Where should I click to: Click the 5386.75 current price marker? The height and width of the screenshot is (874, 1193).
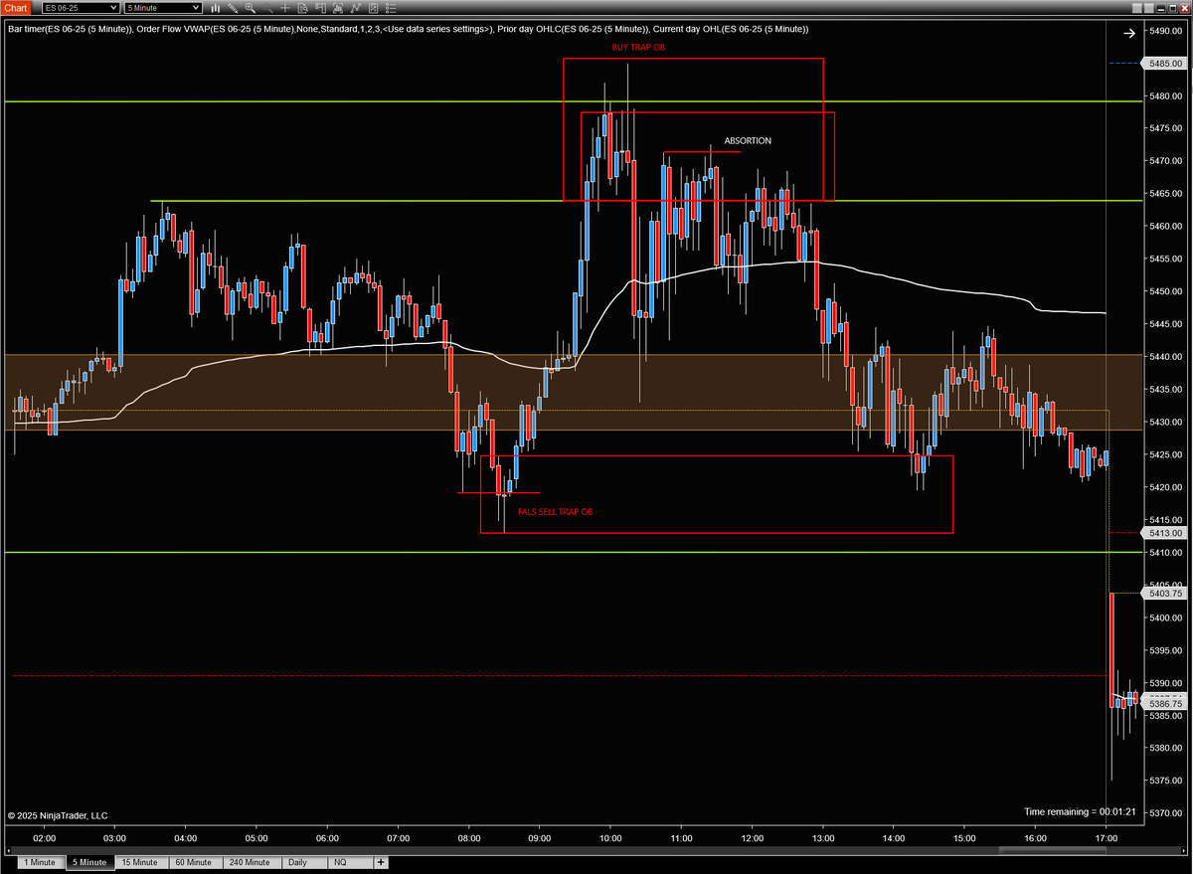[1162, 702]
